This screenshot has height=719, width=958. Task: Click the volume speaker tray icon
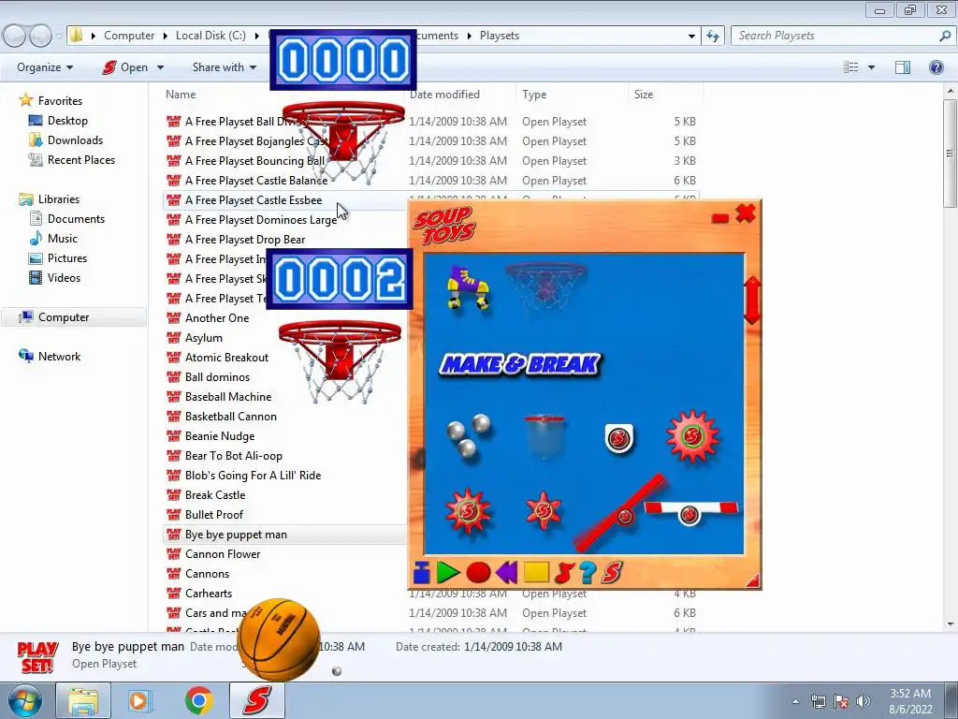coord(863,700)
